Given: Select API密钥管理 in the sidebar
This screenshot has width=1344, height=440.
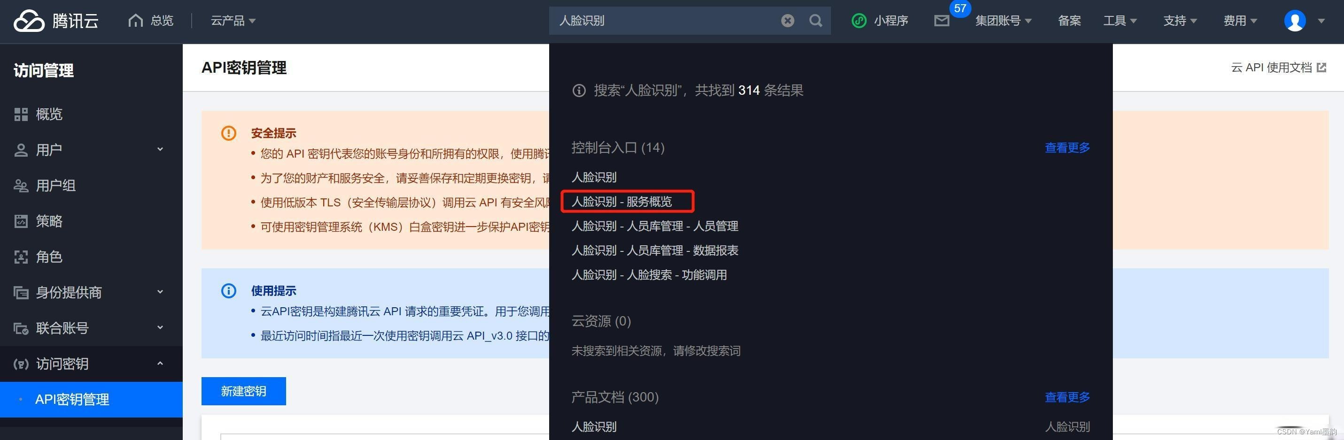Looking at the screenshot, I should pyautogui.click(x=91, y=399).
